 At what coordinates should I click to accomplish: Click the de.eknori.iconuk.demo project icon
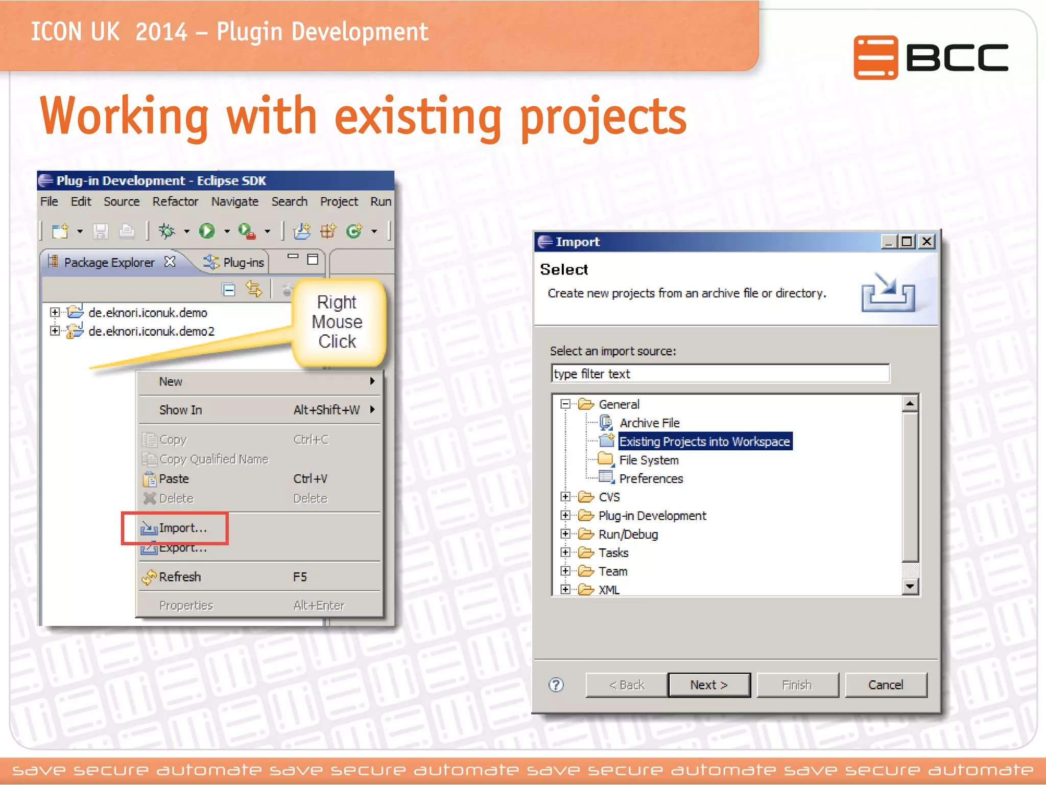(75, 312)
